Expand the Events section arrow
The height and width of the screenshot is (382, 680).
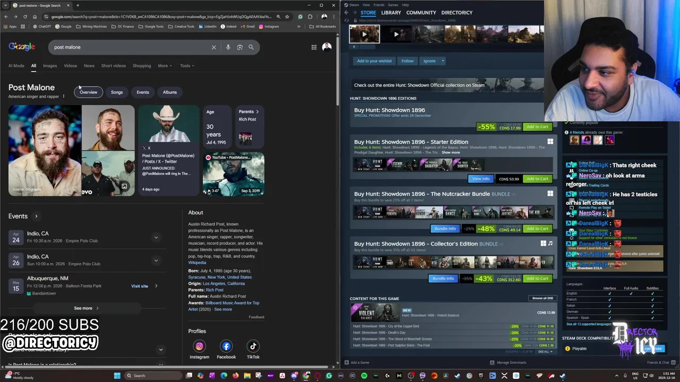click(36, 216)
